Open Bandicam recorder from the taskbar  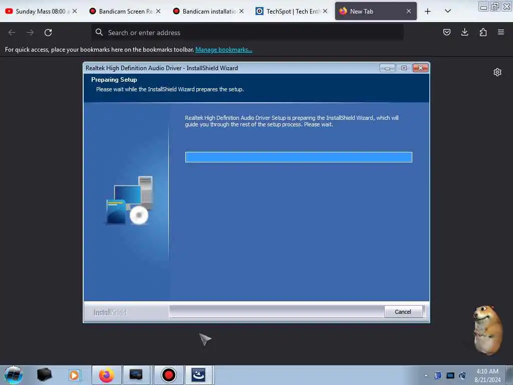pyautogui.click(x=168, y=375)
